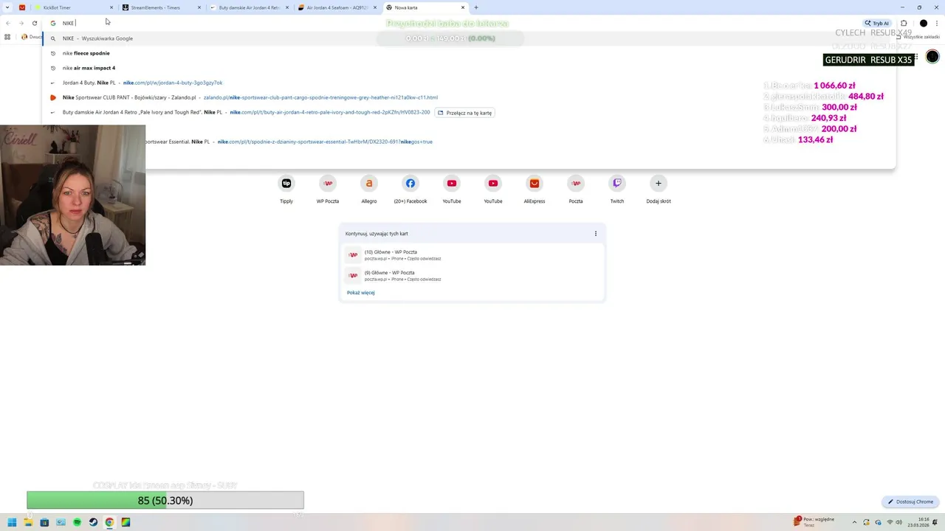Viewport: 945px width, 531px height.
Task: Open the first YouTube shortcut
Action: click(x=452, y=190)
